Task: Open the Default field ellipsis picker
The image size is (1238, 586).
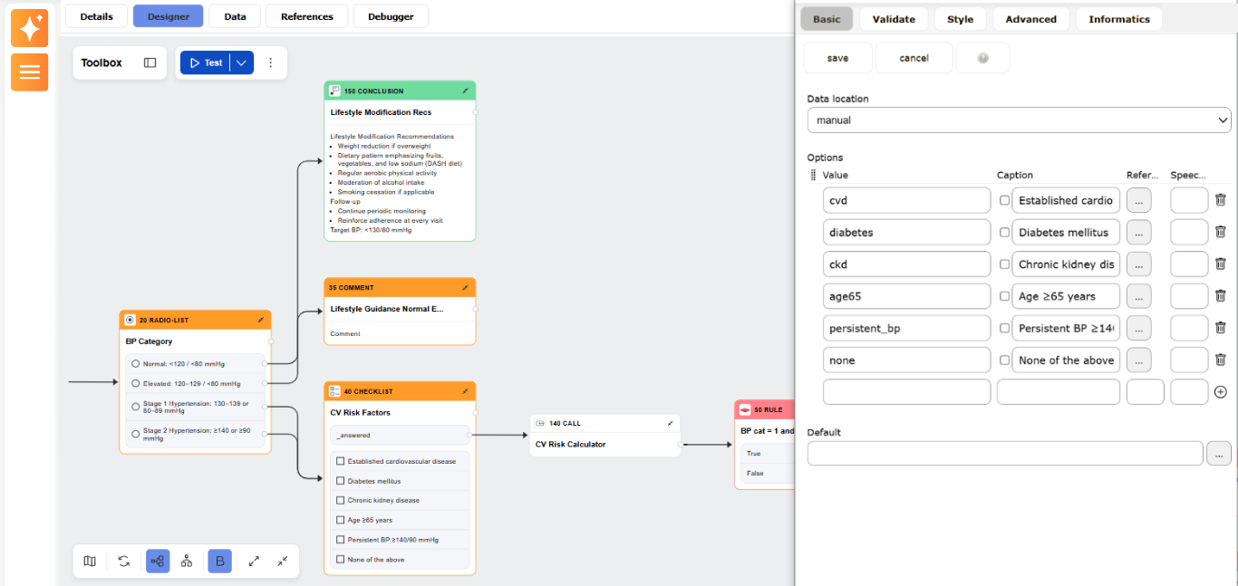Action: (1219, 453)
